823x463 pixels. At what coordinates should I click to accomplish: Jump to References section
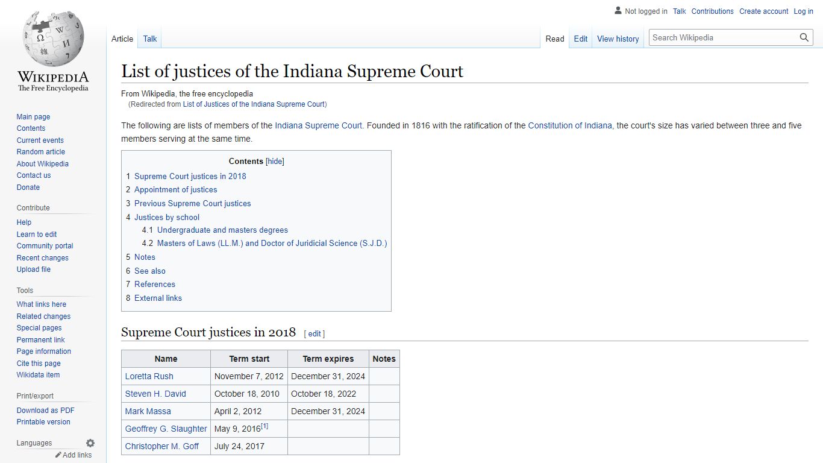point(155,284)
